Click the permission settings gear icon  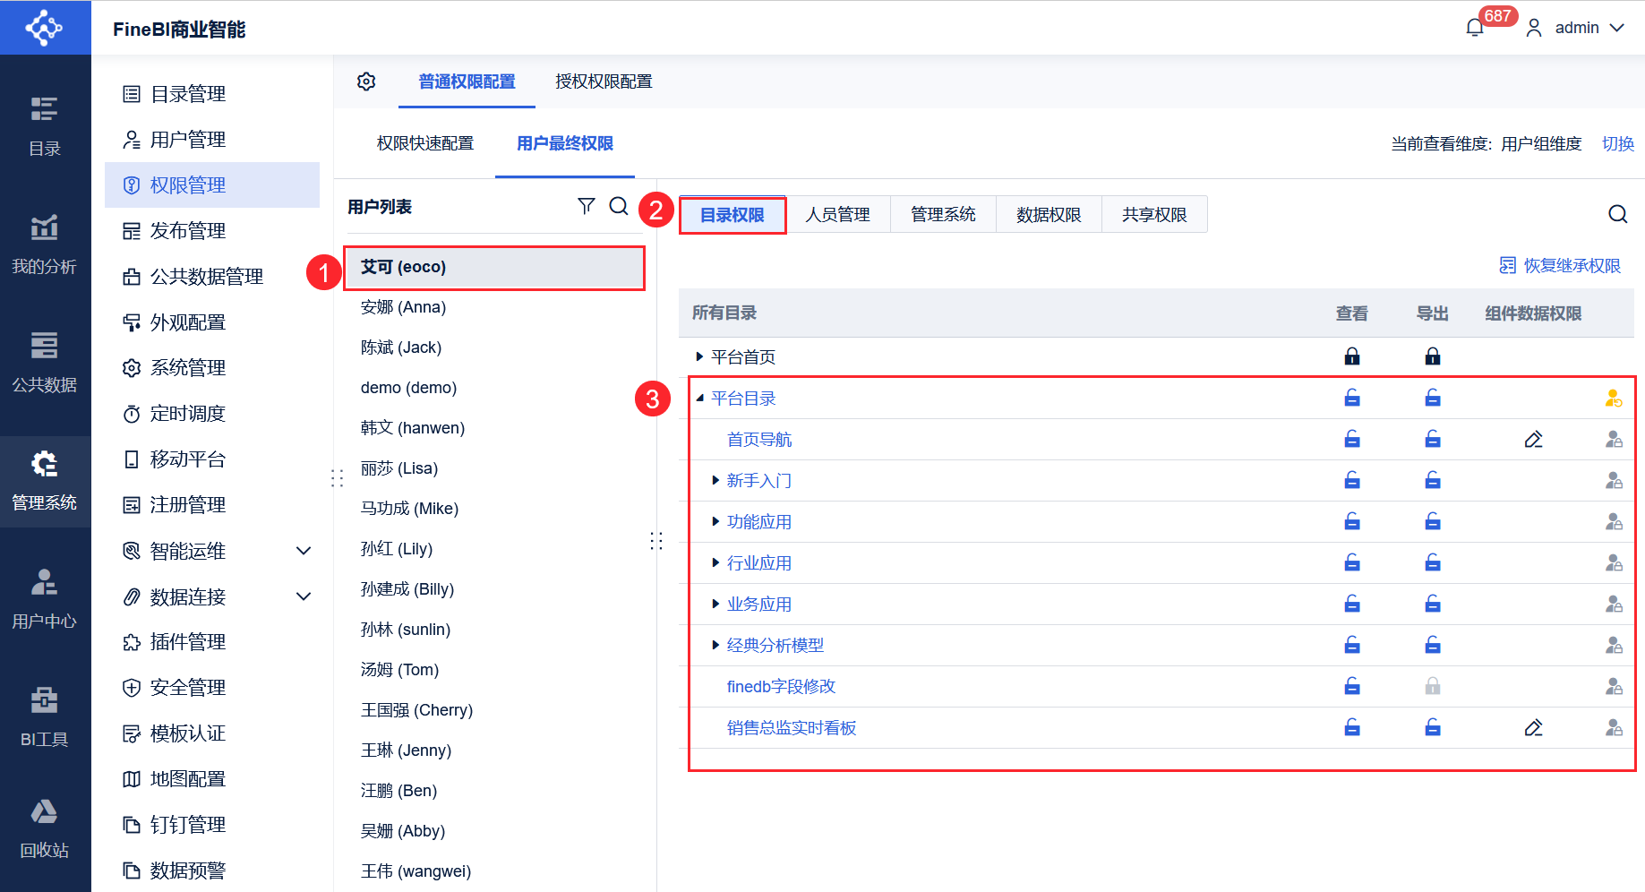click(x=366, y=81)
